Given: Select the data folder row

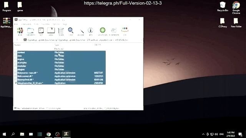Looking at the screenshot, I should 60,56.
